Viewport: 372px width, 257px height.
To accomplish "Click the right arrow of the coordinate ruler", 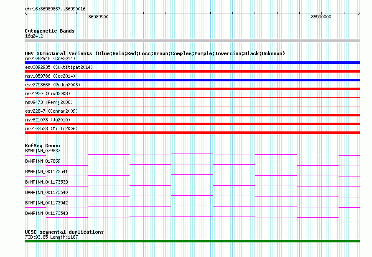I will (x=359, y=13).
